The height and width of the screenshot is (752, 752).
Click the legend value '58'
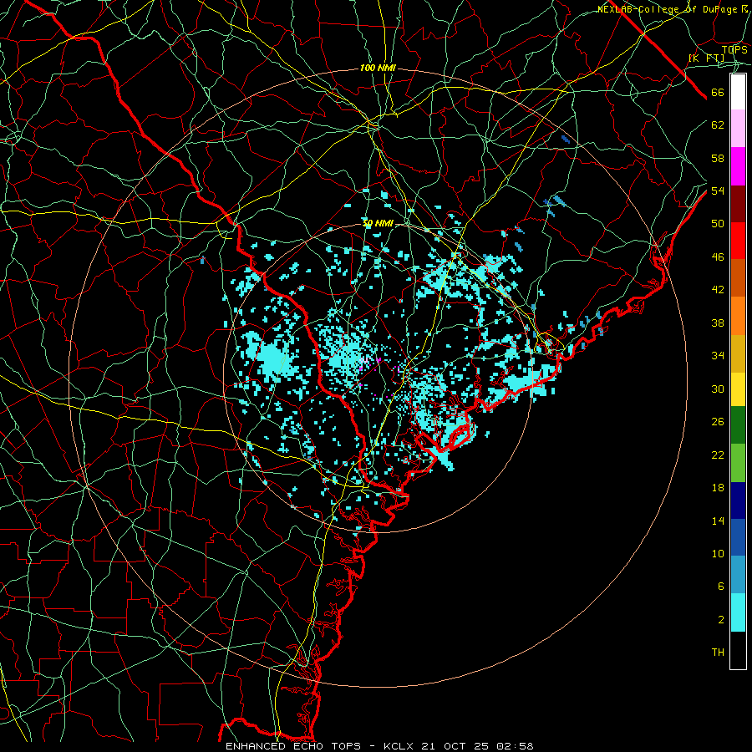click(x=718, y=158)
